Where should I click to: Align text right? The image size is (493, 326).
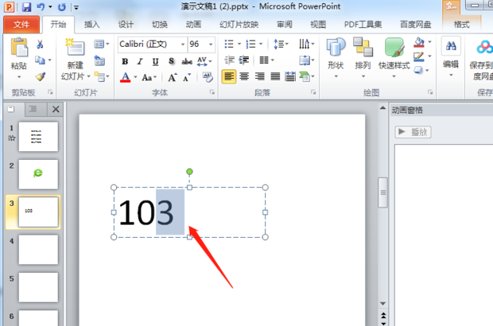tap(259, 76)
